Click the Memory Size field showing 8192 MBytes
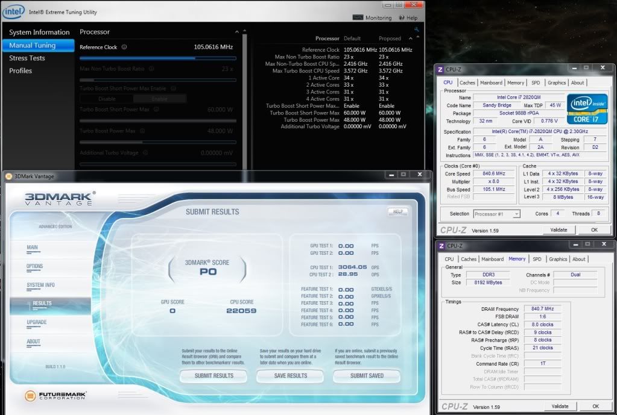 [x=488, y=282]
